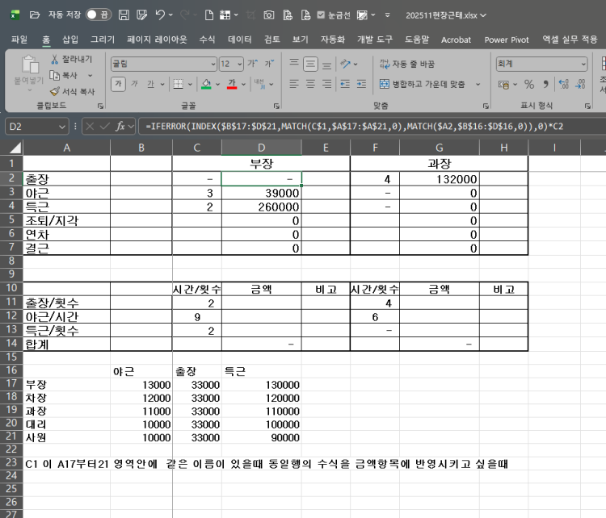606x518 pixels.
Task: Click the 자동 줄 바꿈 wrap text button
Action: (x=407, y=64)
